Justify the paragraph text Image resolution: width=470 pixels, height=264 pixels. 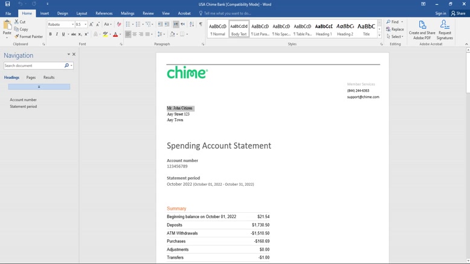coord(147,34)
